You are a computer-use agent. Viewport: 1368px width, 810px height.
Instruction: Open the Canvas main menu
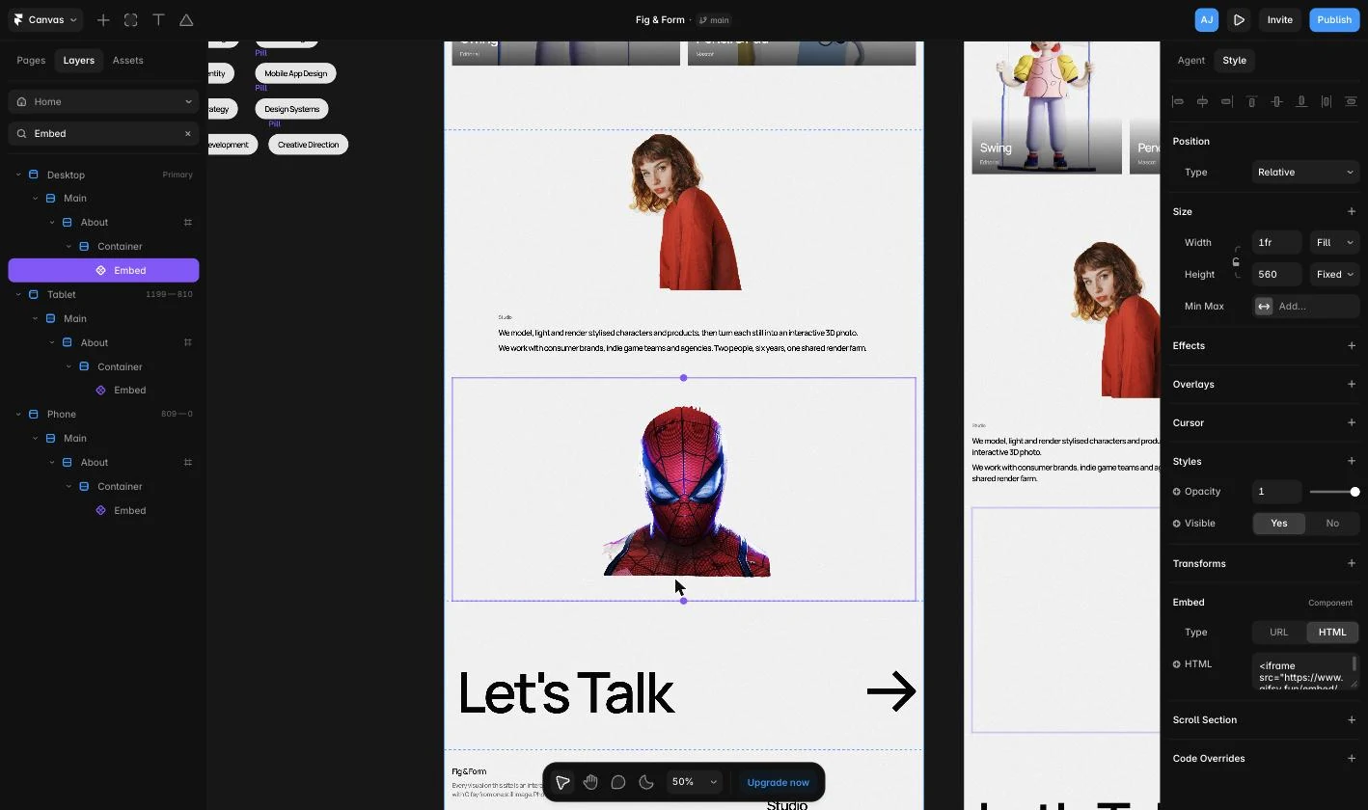point(45,19)
